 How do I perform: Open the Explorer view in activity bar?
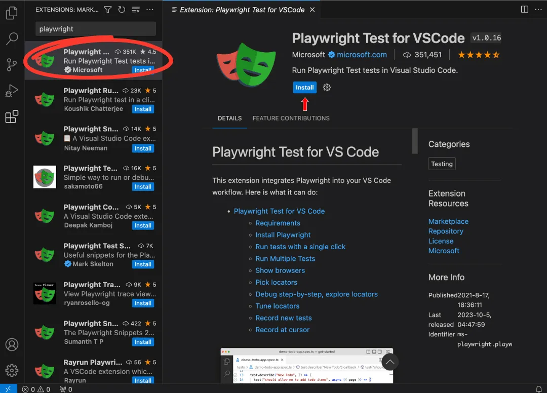[x=12, y=13]
